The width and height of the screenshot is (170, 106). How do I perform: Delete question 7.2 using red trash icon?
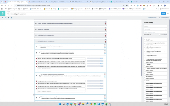[105, 75]
